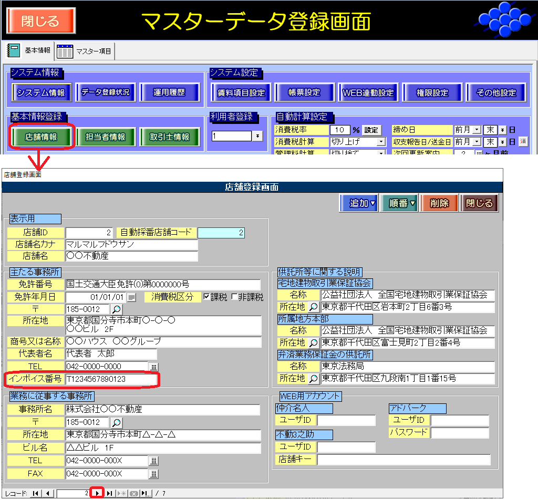The width and height of the screenshot is (538, 500).
Task: Click the インボイス番号 input field
Action: tap(111, 379)
